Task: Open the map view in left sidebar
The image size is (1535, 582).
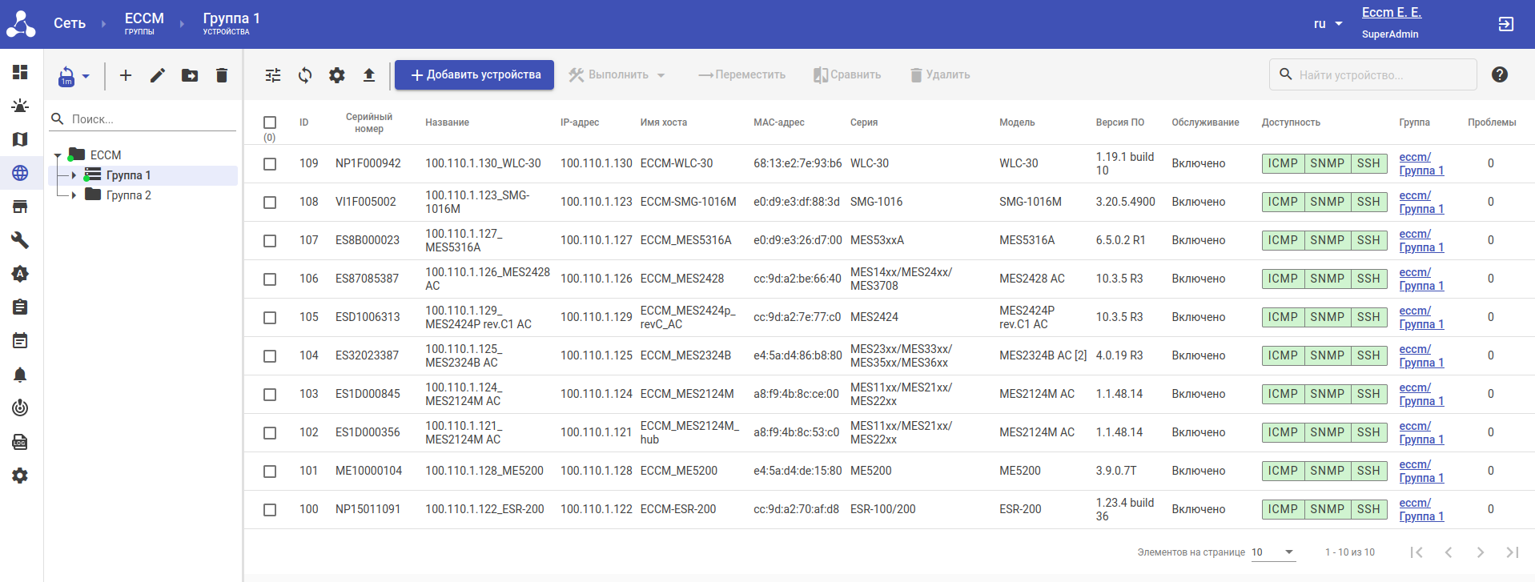Action: point(20,139)
